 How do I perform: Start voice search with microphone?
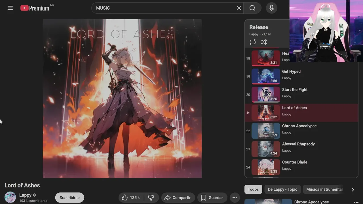(271, 8)
